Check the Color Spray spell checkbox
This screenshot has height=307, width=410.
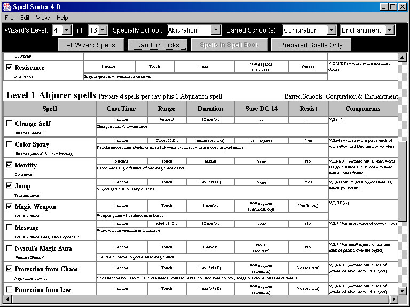9,144
